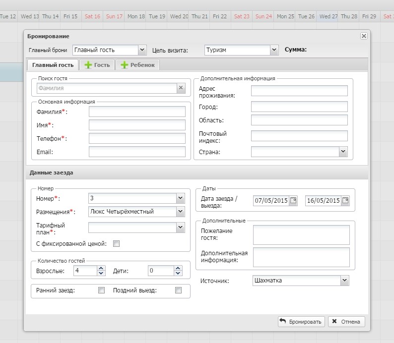This screenshot has width=394, height=343.
Task: Close the Бронирование dialog
Action: 364,36
